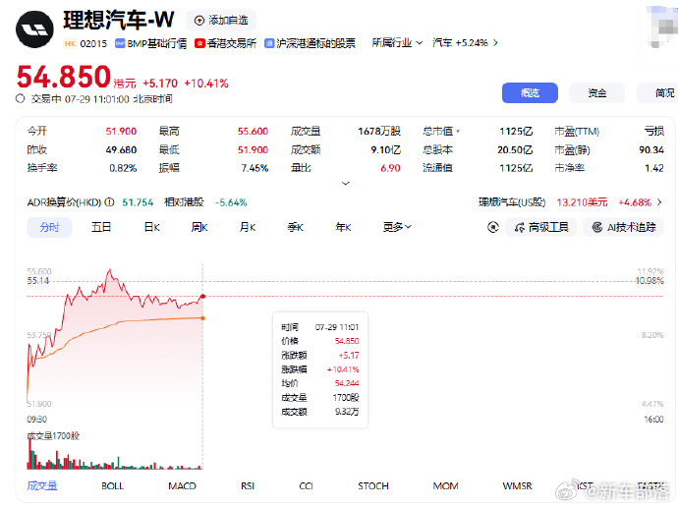This screenshot has width=678, height=508.
Task: Click the trading status circle icon
Action: coord(21,99)
